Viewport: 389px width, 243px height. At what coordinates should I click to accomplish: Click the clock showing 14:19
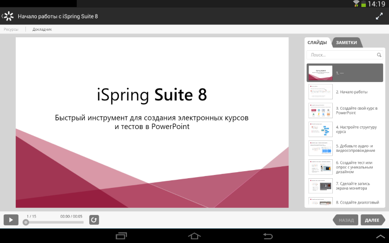[377, 4]
